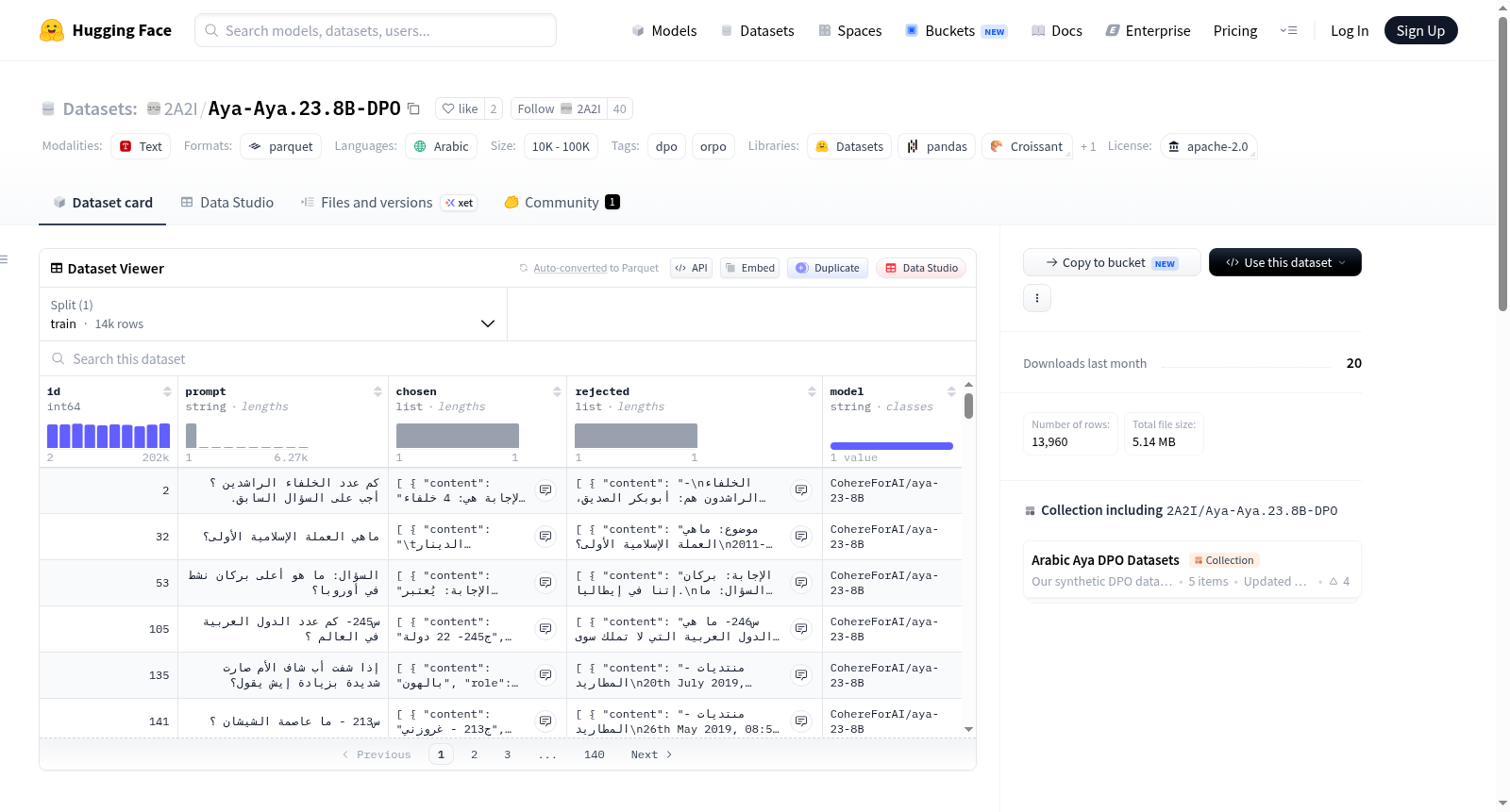The height and width of the screenshot is (812, 1510).
Task: Select the orpo tag
Action: click(x=713, y=146)
